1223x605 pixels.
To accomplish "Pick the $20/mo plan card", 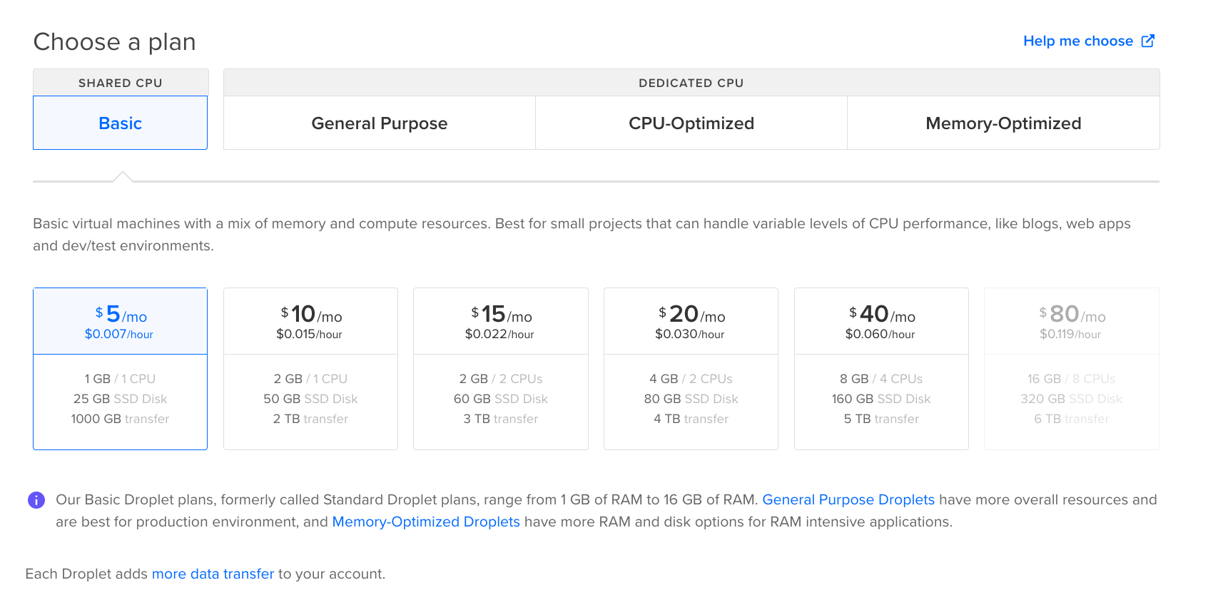I will point(690,368).
